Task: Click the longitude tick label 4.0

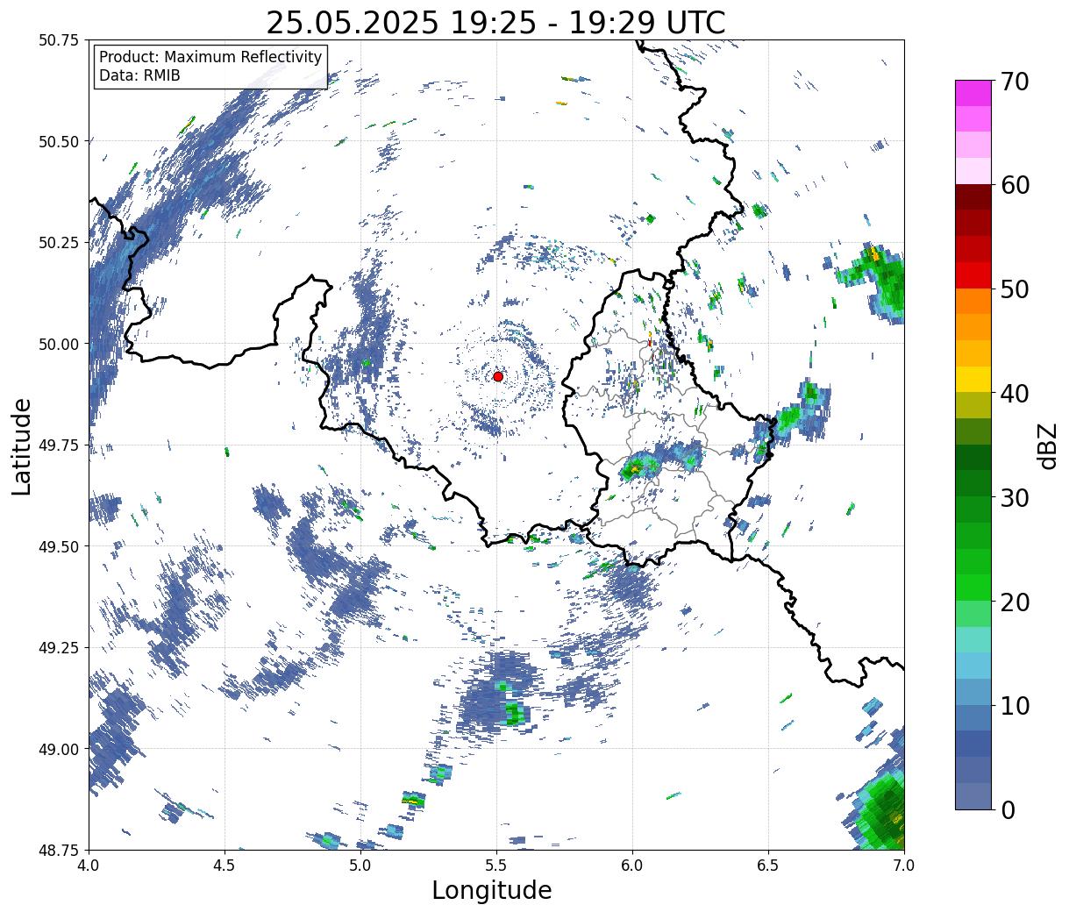Action: [x=89, y=866]
